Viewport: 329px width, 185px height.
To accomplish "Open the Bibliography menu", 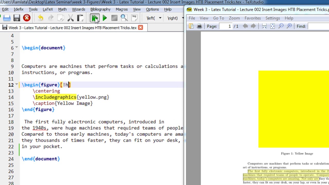I will tap(100, 9).
